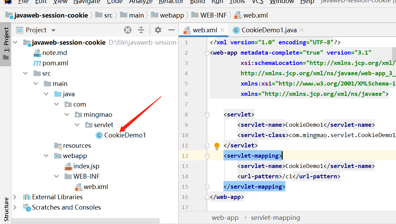Select pom.xml in project tree
The width and height of the screenshot is (396, 224).
click(55, 63)
